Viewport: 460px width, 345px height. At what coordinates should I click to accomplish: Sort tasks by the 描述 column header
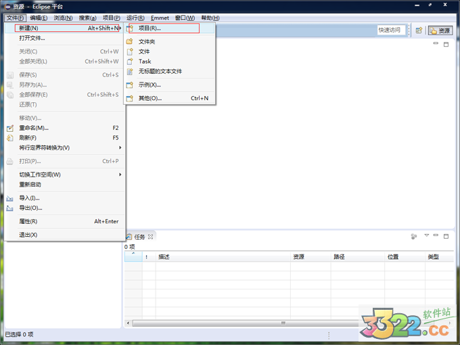click(223, 256)
